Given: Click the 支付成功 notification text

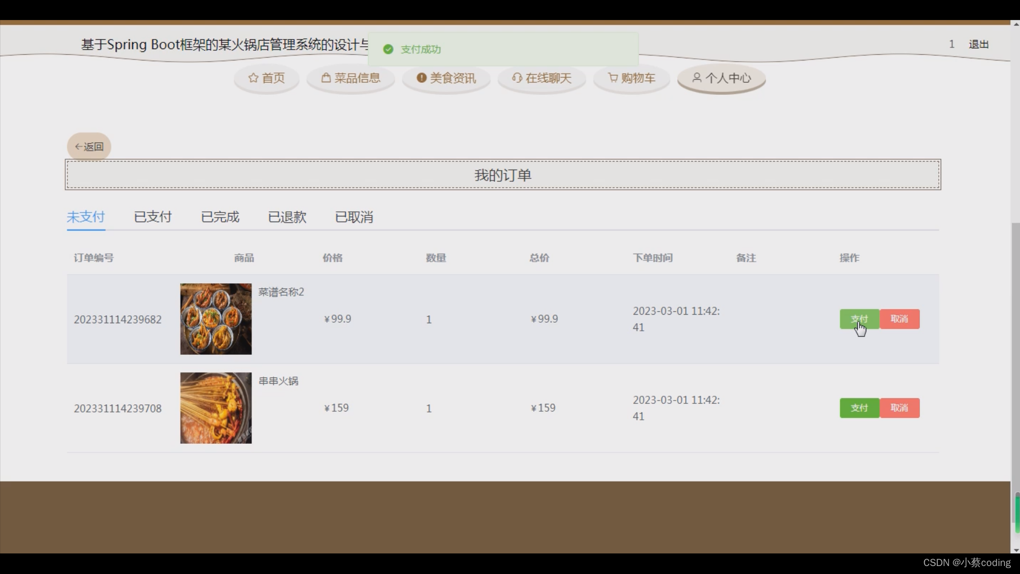Looking at the screenshot, I should pyautogui.click(x=421, y=49).
